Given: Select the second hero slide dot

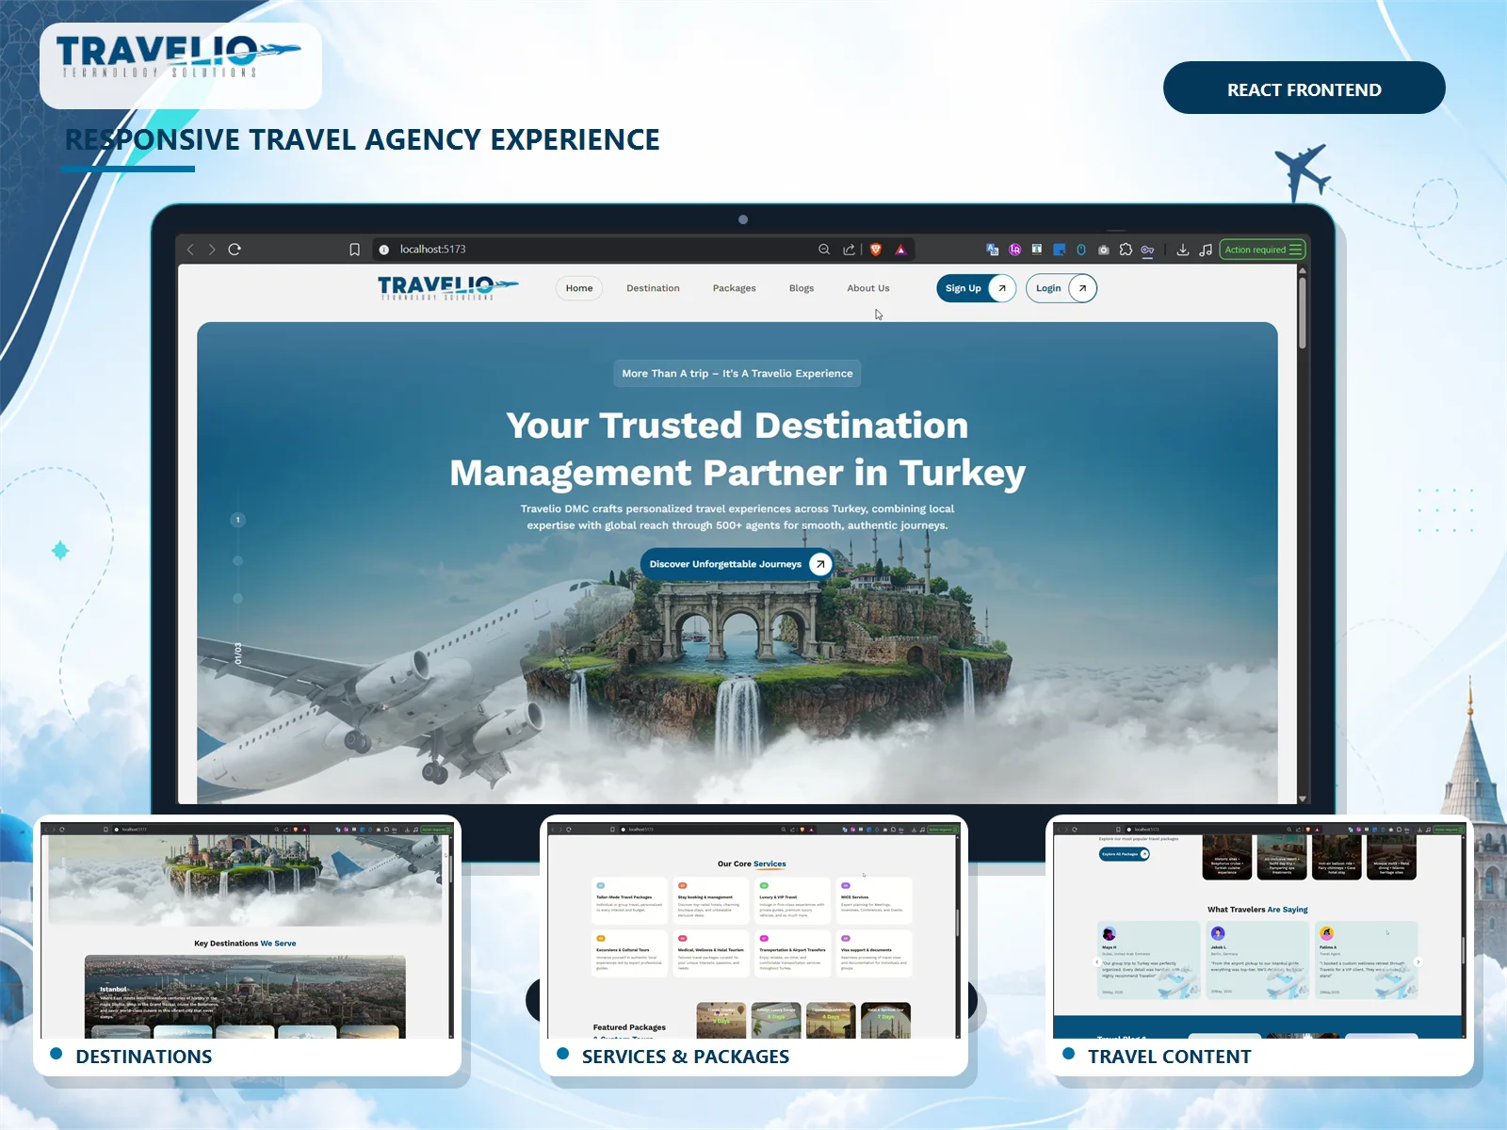Looking at the screenshot, I should [x=237, y=560].
